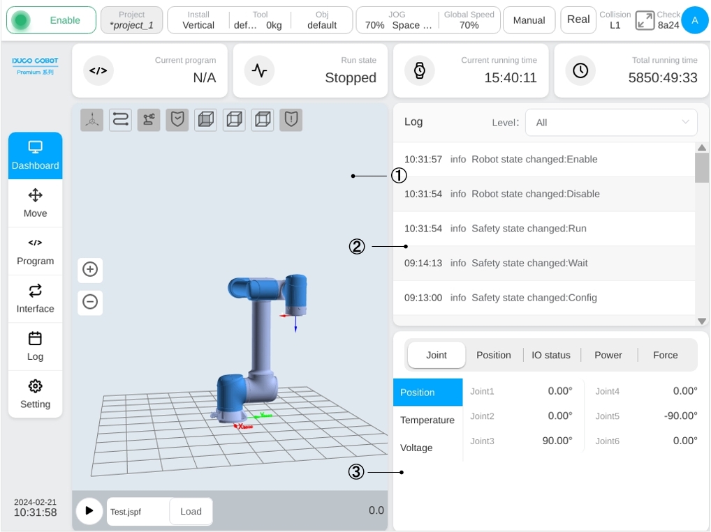Click the log list scrollbar down arrow
The image size is (711, 532).
click(702, 321)
